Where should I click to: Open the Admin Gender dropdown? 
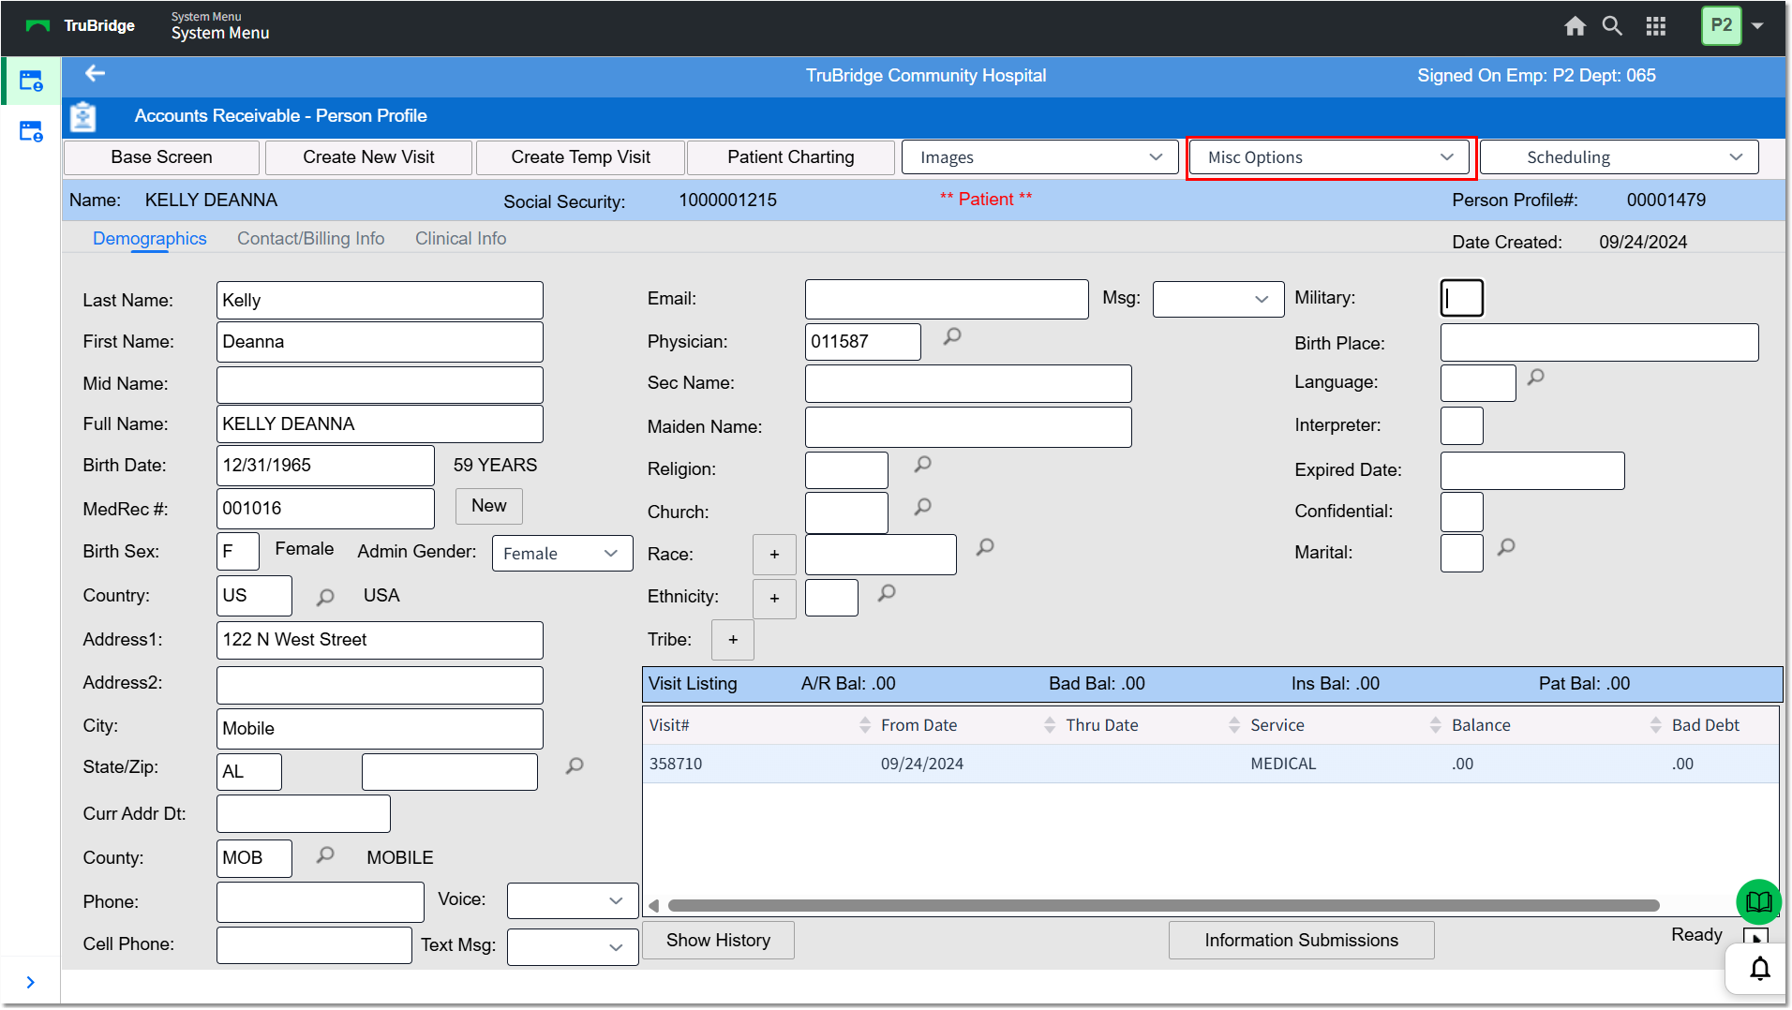pos(562,554)
